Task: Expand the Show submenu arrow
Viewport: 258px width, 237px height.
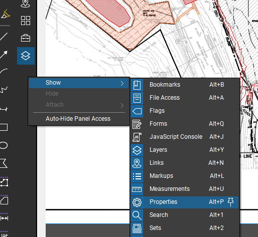Action: point(122,84)
